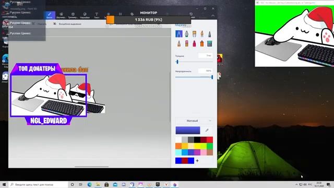The width and height of the screenshot is (334, 188).
Task: Expand hidden system tray icons
Action: 296,184
